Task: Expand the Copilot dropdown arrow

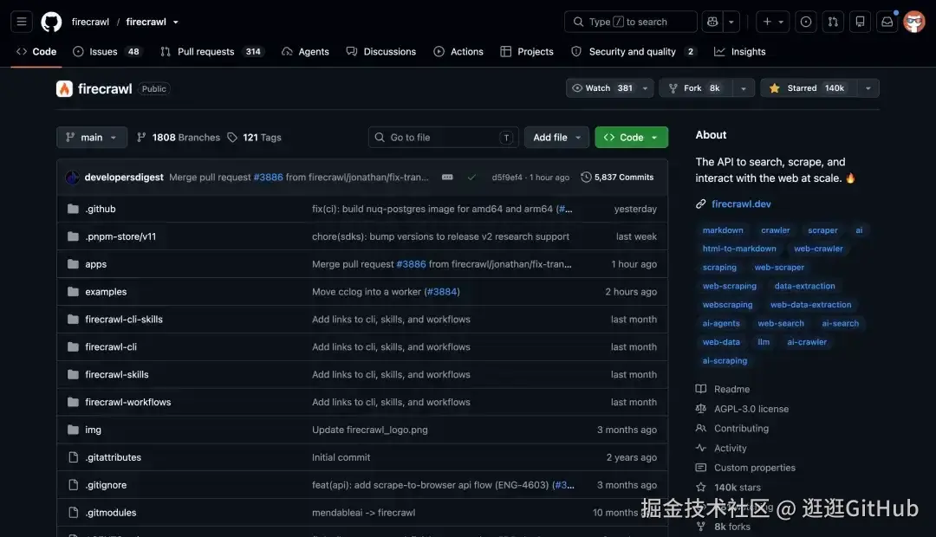Action: tap(731, 22)
